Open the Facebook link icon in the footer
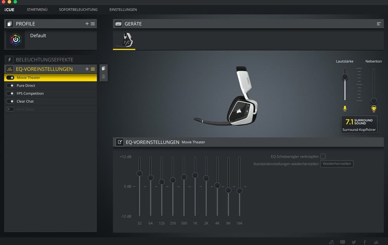 click(365, 242)
